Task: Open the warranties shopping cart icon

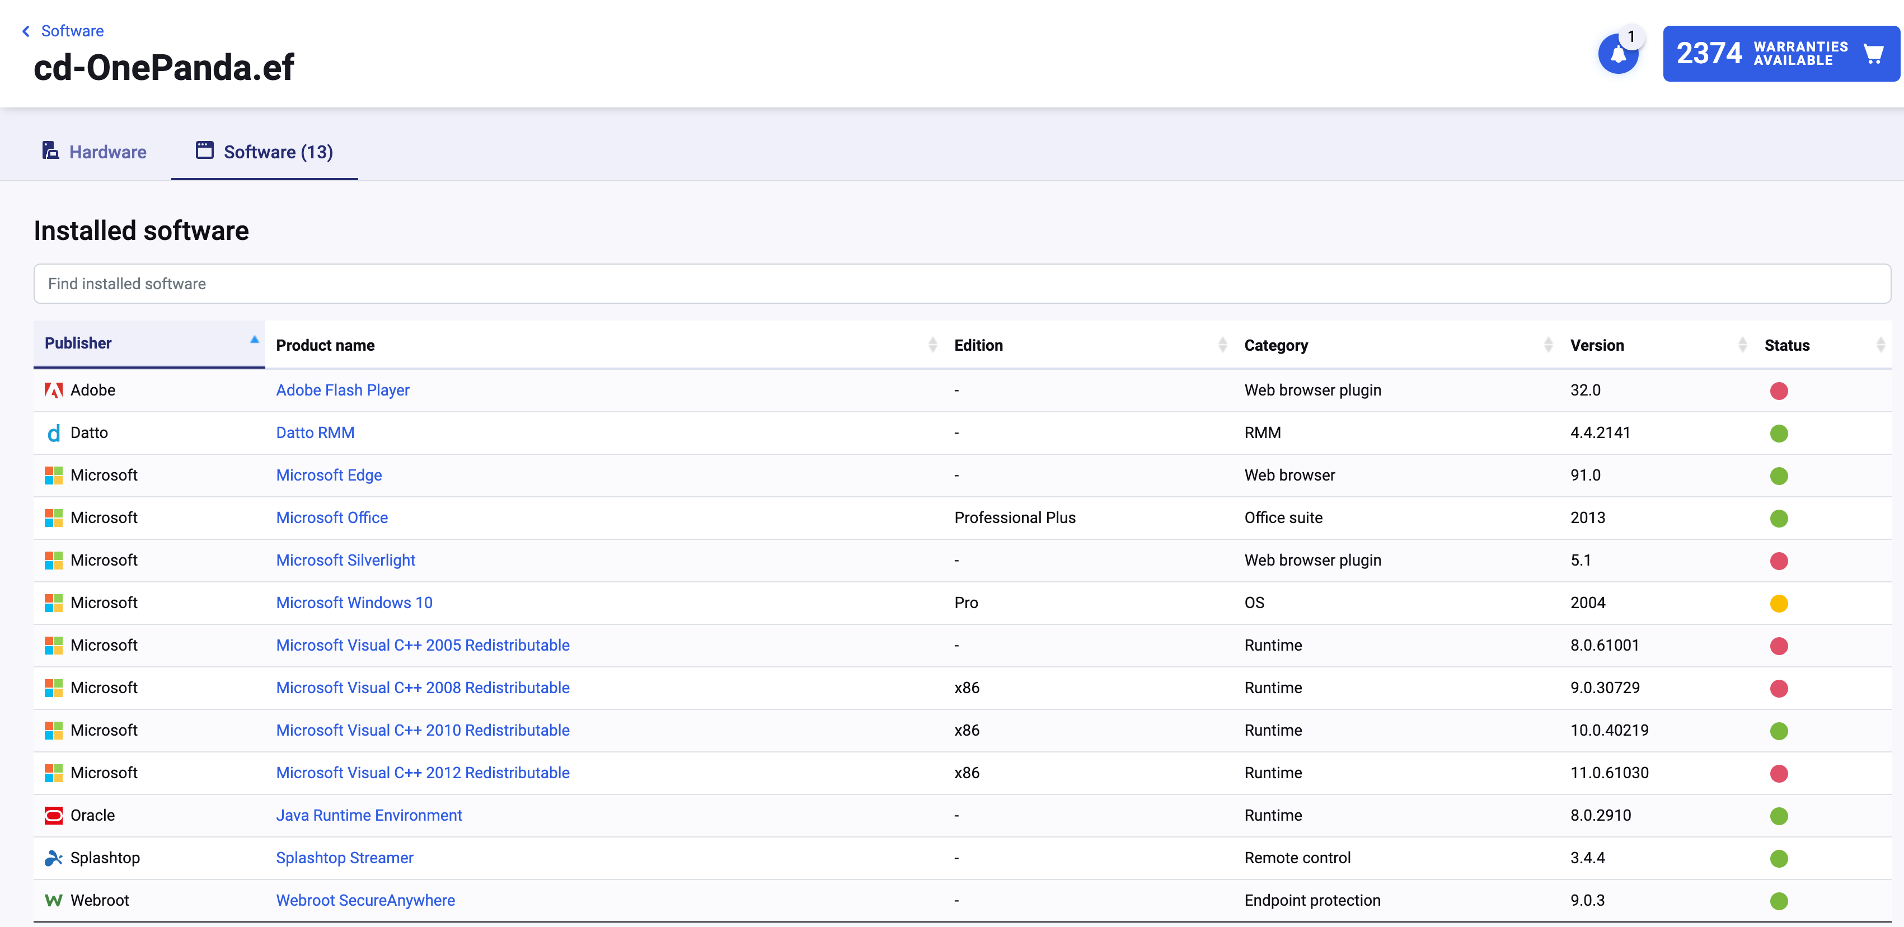Action: pyautogui.click(x=1873, y=54)
